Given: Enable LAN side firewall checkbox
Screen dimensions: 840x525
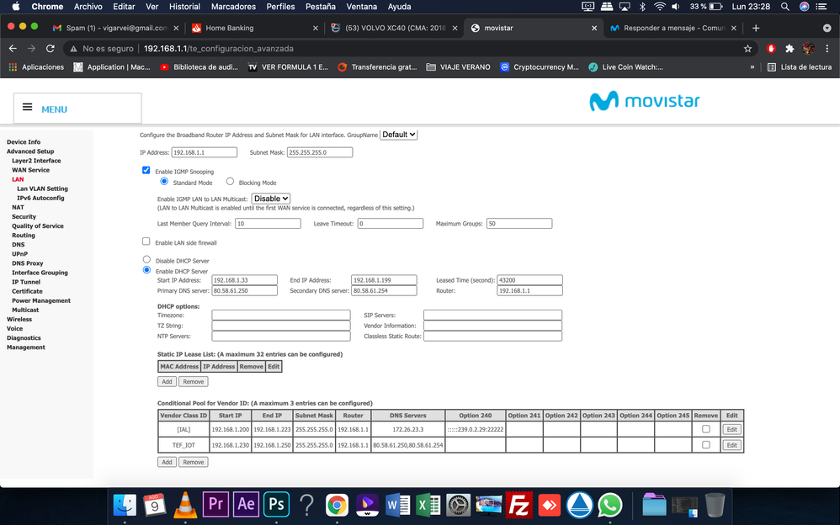Looking at the screenshot, I should coord(146,242).
